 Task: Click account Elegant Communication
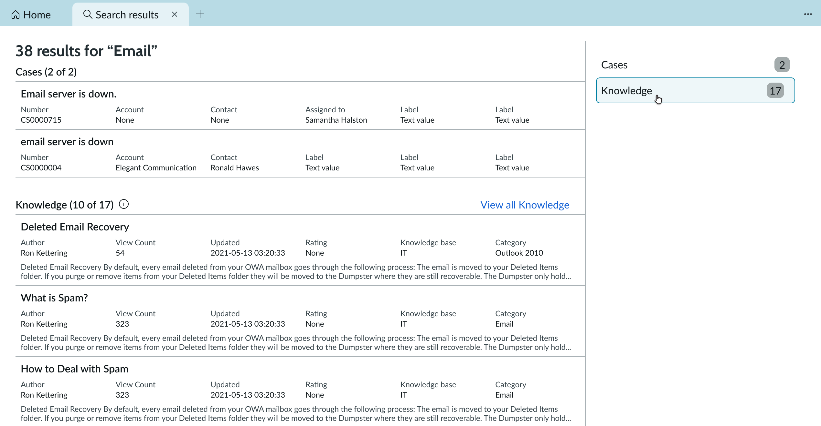[156, 168]
